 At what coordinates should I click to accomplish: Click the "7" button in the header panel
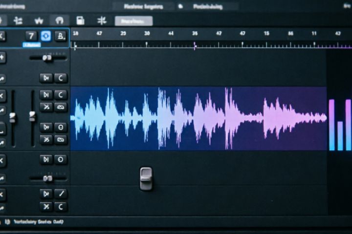(31, 36)
